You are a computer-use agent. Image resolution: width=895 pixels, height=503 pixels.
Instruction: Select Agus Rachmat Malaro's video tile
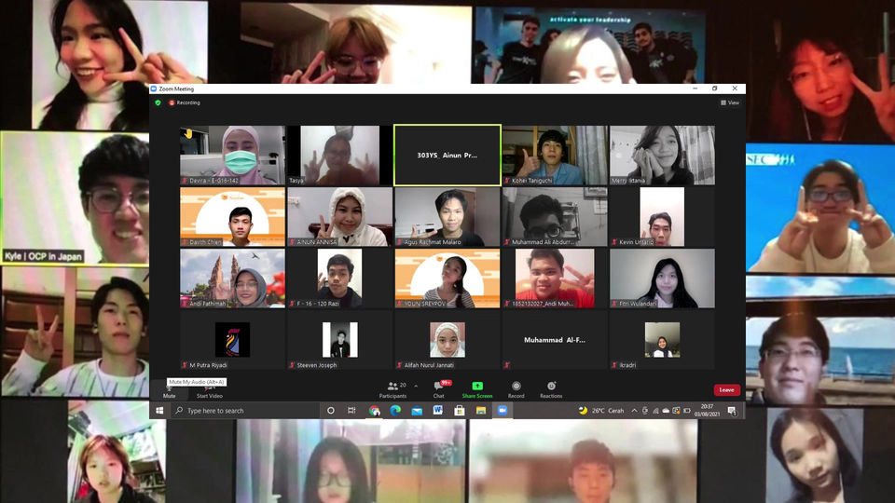point(447,217)
